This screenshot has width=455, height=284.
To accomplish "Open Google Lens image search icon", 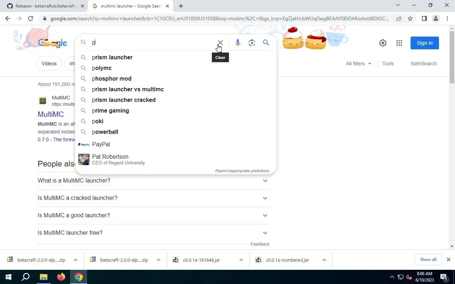I will point(252,43).
